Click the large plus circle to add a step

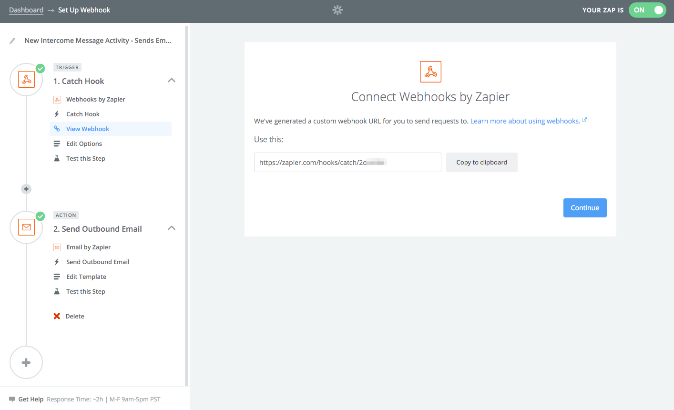pyautogui.click(x=26, y=362)
